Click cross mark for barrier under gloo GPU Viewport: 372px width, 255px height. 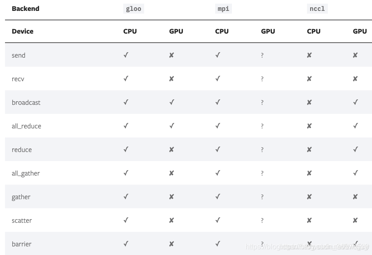(171, 244)
